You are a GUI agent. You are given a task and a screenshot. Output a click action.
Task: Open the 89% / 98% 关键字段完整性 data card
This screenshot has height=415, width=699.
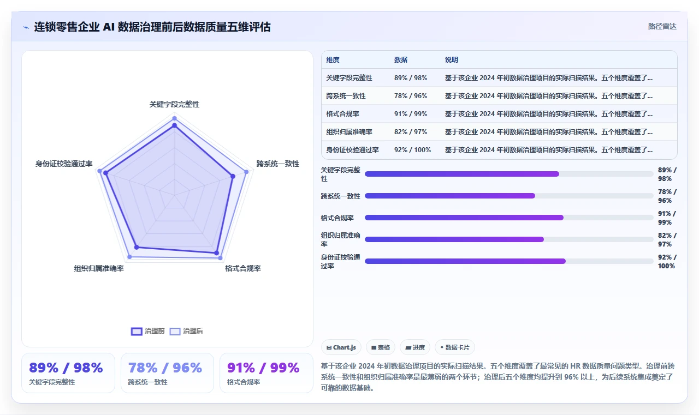[68, 373]
